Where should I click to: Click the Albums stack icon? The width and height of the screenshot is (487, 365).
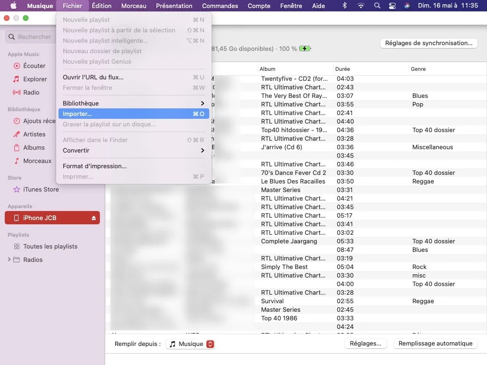17,148
